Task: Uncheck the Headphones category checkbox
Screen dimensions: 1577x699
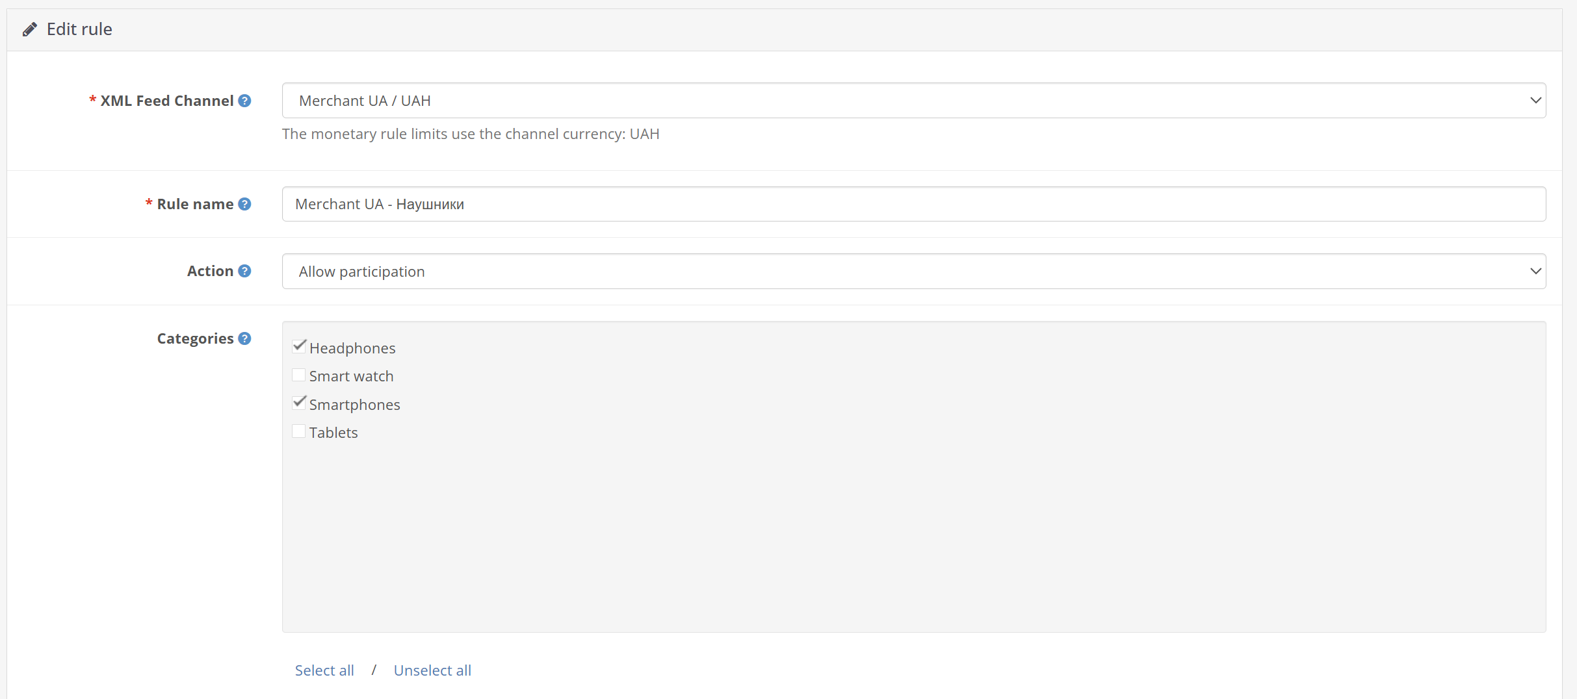Action: click(x=299, y=347)
